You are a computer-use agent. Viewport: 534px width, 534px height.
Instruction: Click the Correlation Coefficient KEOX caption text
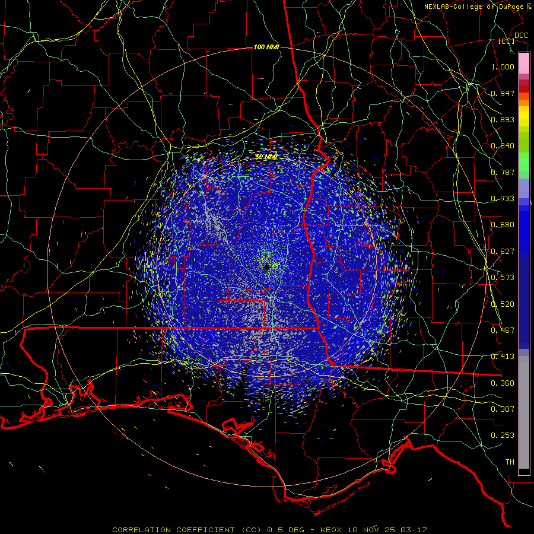(269, 530)
